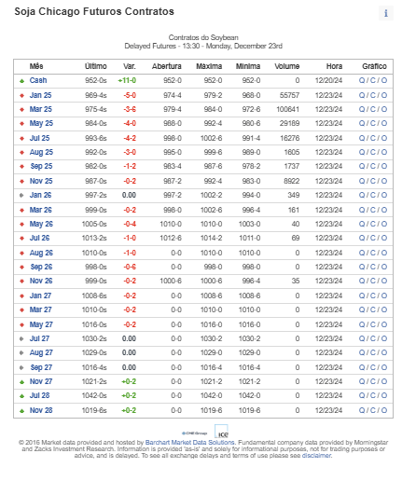Click the red arrow beside Jul 26
Screen dimensions: 402x495
pyautogui.click(x=21, y=238)
